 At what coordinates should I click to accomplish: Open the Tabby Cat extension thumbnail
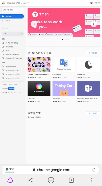(x=64, y=88)
